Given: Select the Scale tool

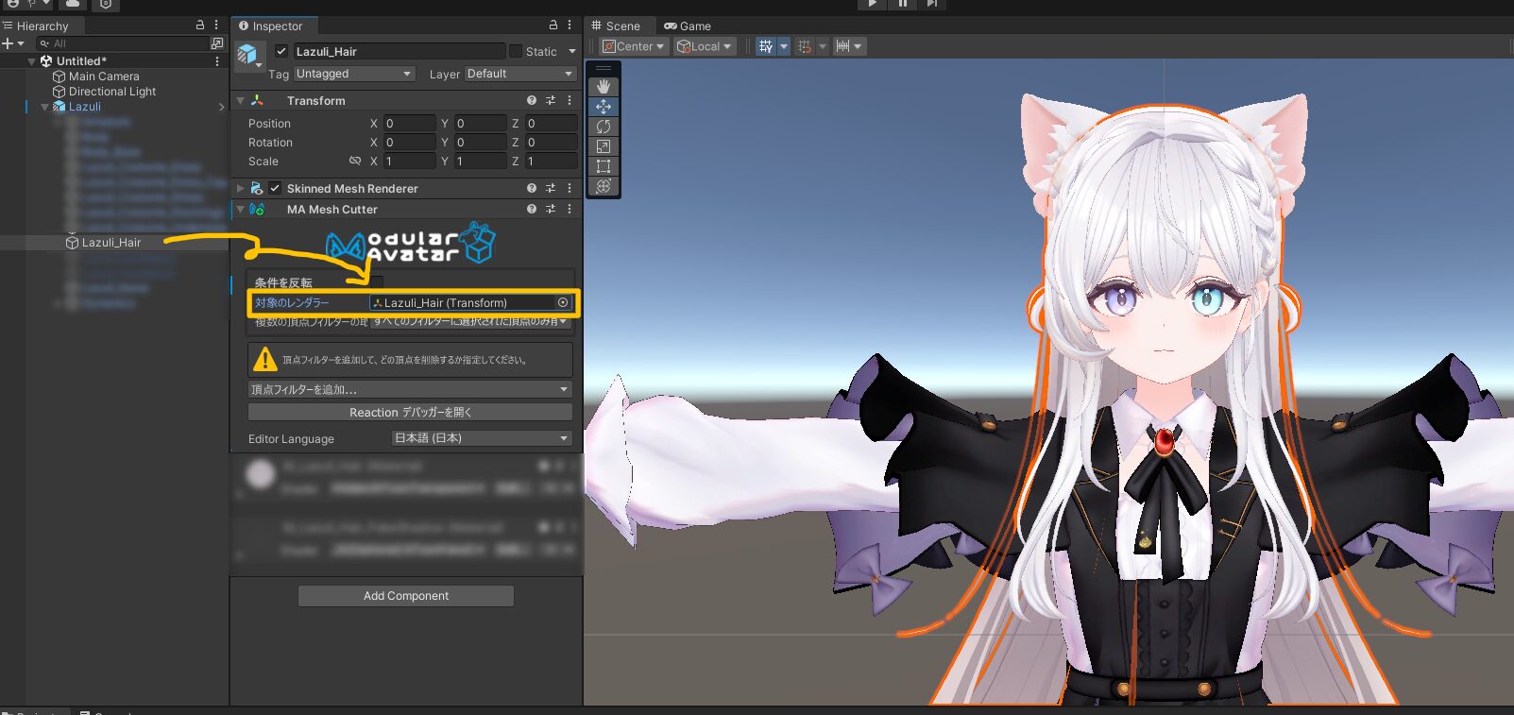Looking at the screenshot, I should (604, 146).
